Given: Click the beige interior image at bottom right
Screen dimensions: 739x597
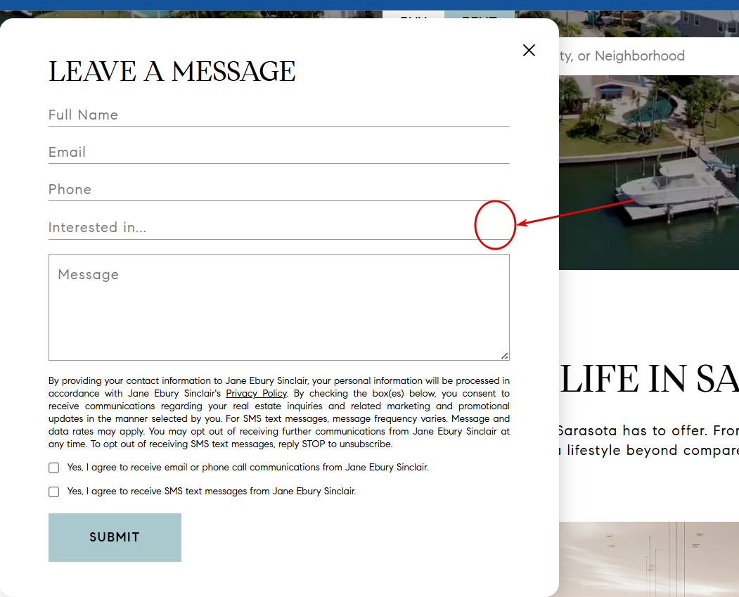Looking at the screenshot, I should pos(648,559).
